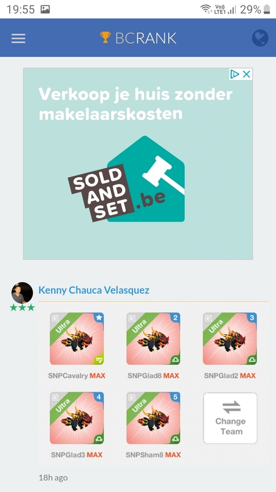Image resolution: width=276 pixels, height=492 pixels.
Task: Open the hamburger menu
Action: coord(18,38)
